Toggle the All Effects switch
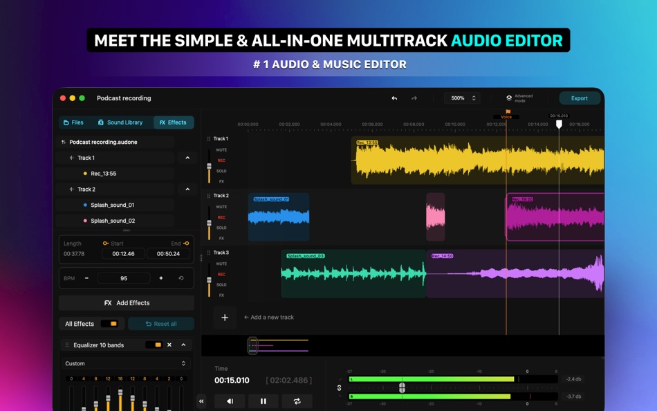The image size is (657, 411). click(x=111, y=323)
